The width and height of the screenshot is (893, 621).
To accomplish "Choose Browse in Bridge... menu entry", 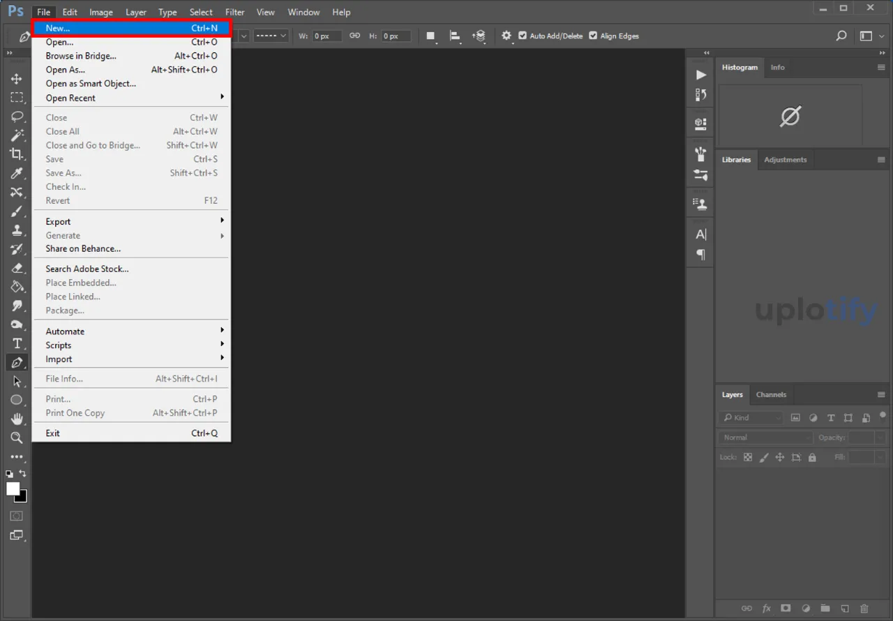I will [131, 56].
